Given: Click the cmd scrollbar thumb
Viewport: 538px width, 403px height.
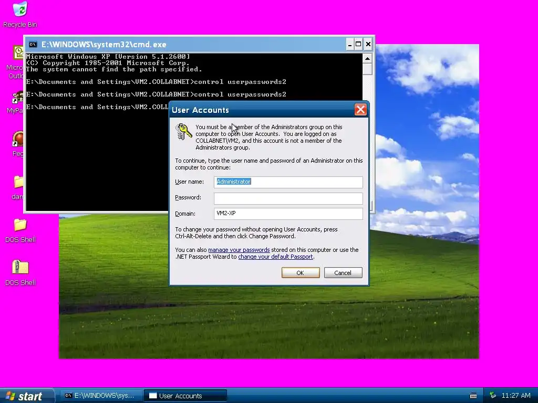Looking at the screenshot, I should (x=367, y=69).
